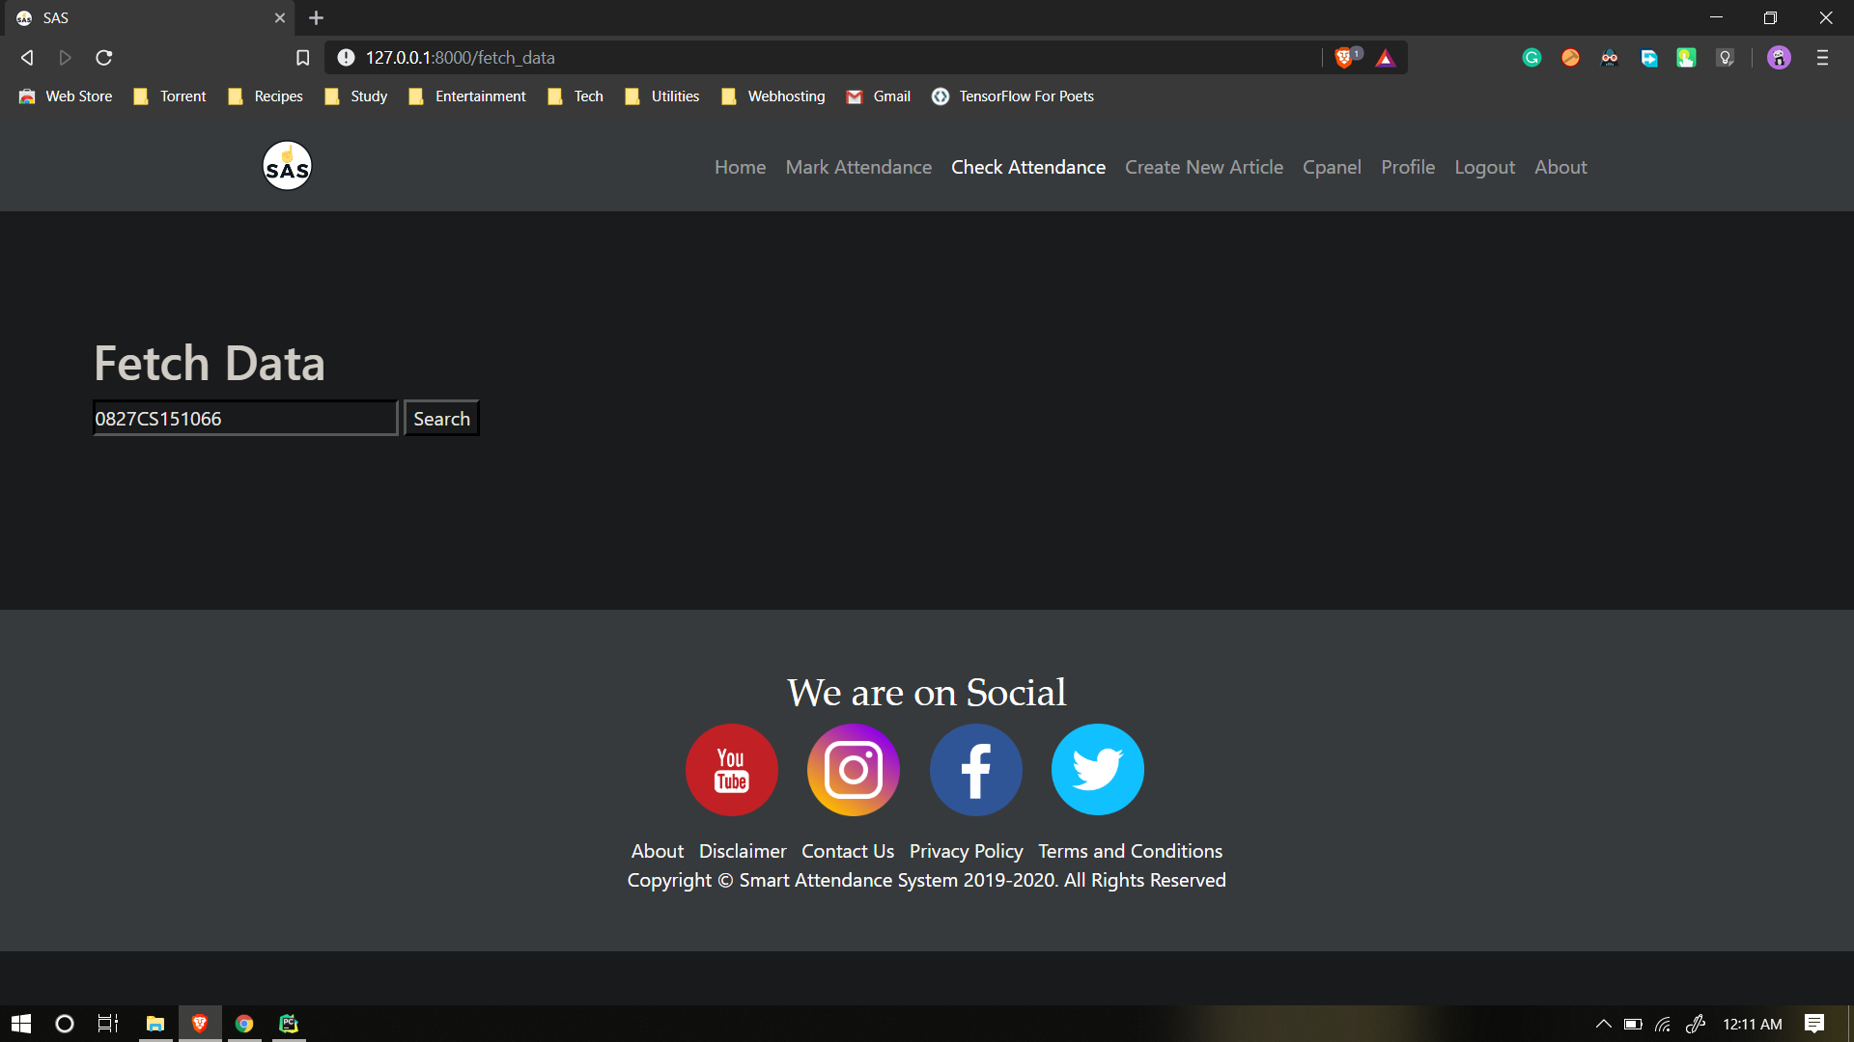1854x1042 pixels.
Task: Open the Instagram social icon
Action: 854,769
